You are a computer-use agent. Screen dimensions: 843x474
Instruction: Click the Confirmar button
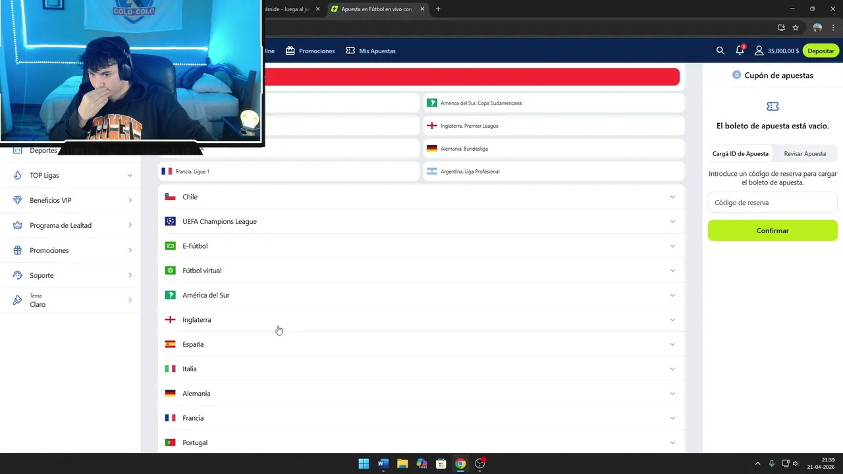[773, 230]
